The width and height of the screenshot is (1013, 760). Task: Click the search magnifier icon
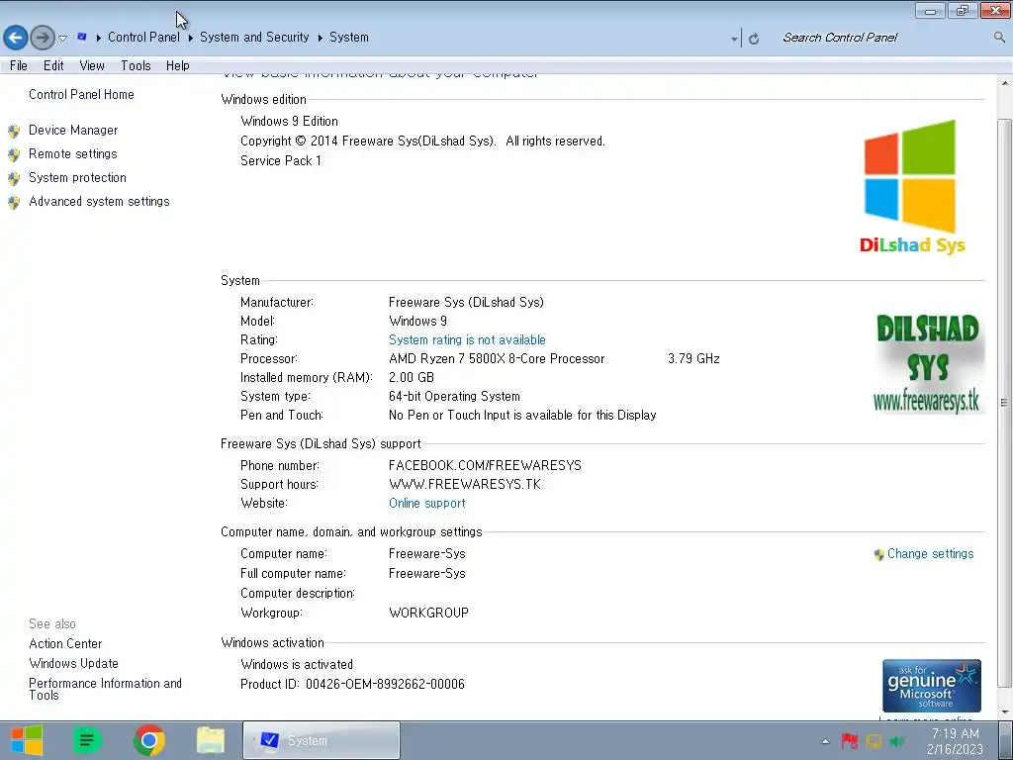pos(999,38)
